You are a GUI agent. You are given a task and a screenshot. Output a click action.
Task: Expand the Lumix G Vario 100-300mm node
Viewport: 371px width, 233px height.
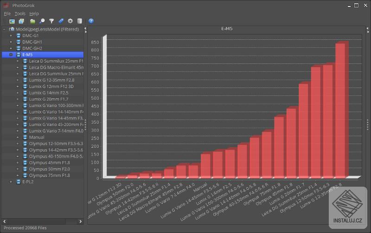(x=18, y=106)
